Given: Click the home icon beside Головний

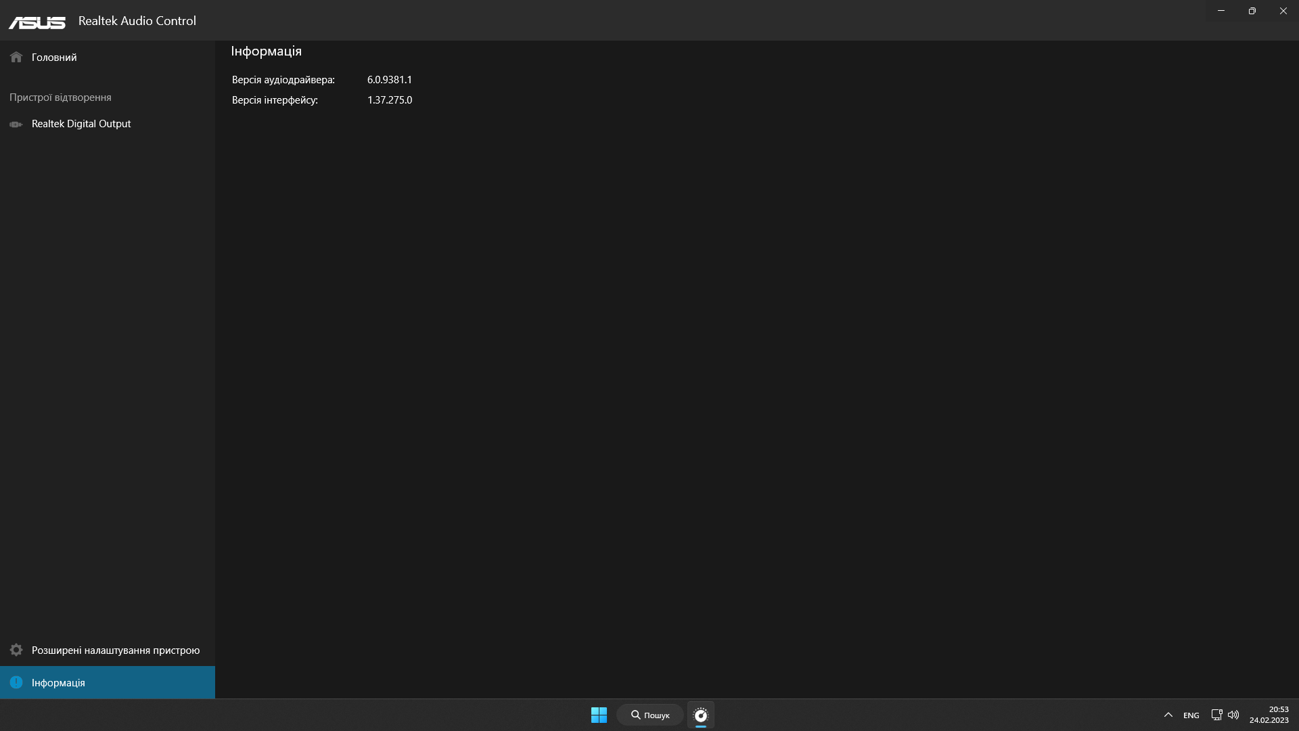Looking at the screenshot, I should (x=16, y=58).
